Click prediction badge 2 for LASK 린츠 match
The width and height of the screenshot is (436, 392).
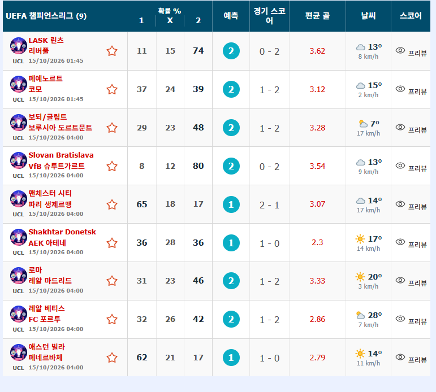(x=231, y=51)
